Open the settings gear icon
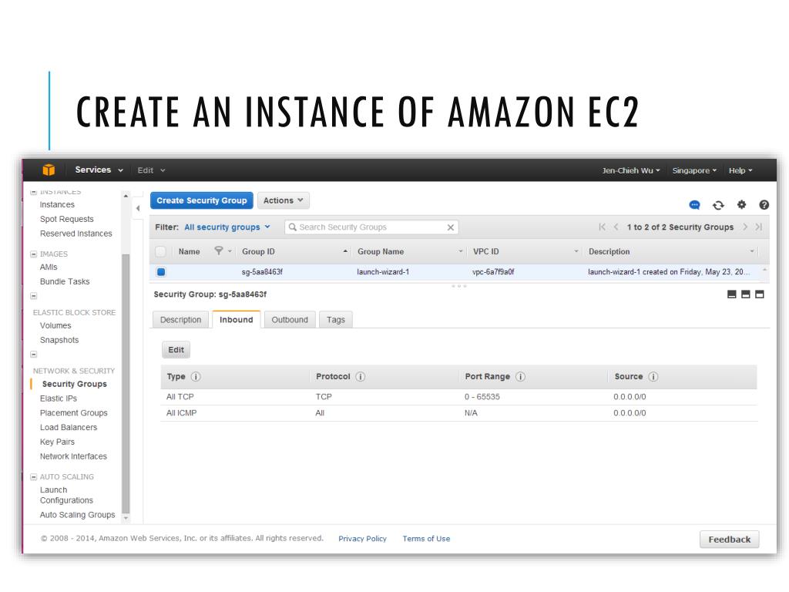This screenshot has height=592, width=789. [741, 204]
